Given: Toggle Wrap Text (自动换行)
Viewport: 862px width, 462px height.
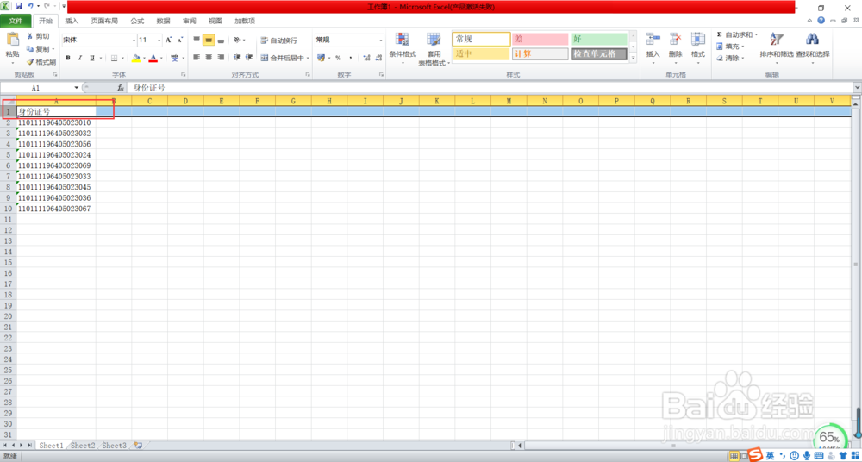Looking at the screenshot, I should (278, 41).
